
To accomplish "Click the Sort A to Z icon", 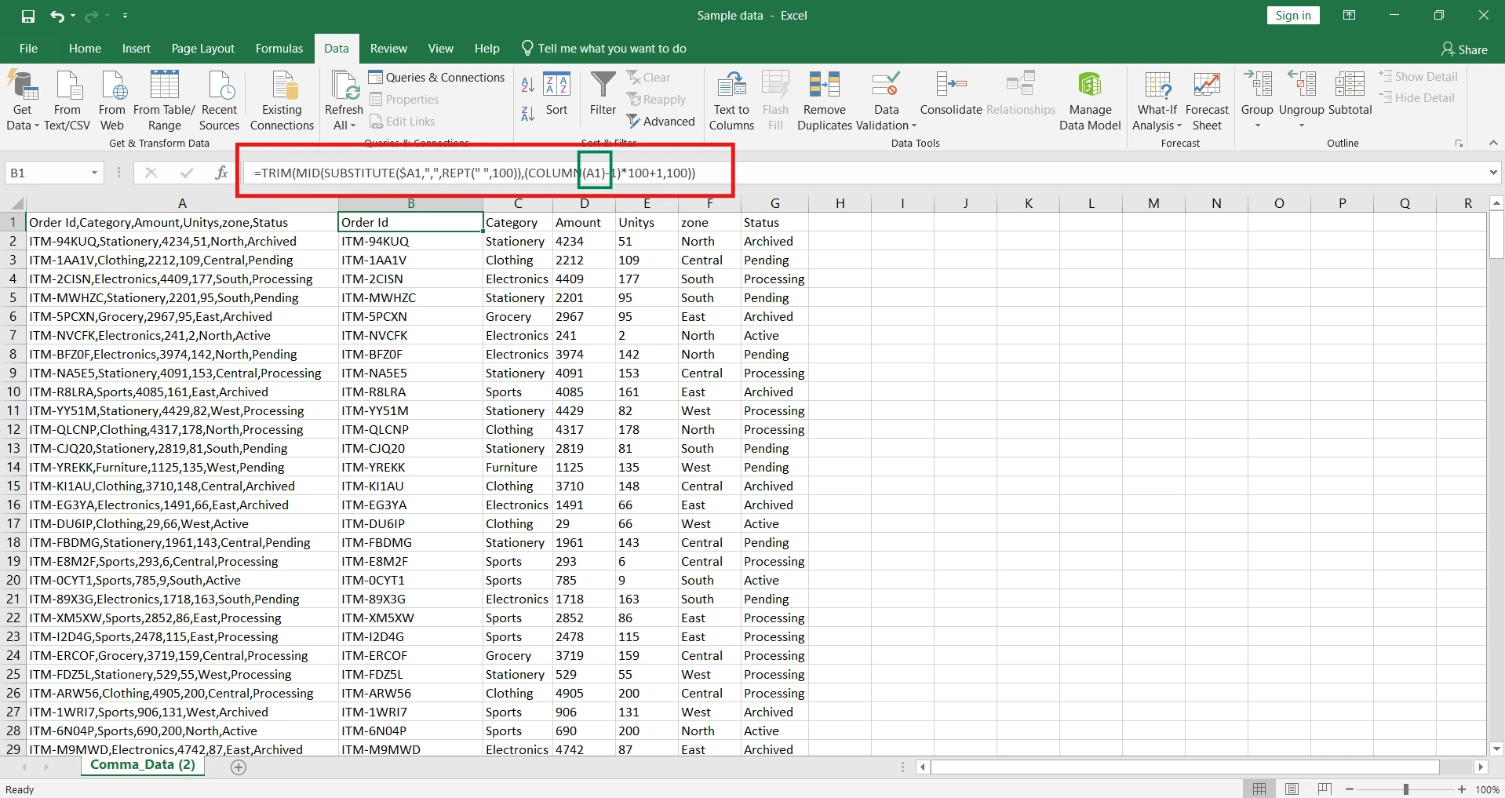I will tap(528, 84).
